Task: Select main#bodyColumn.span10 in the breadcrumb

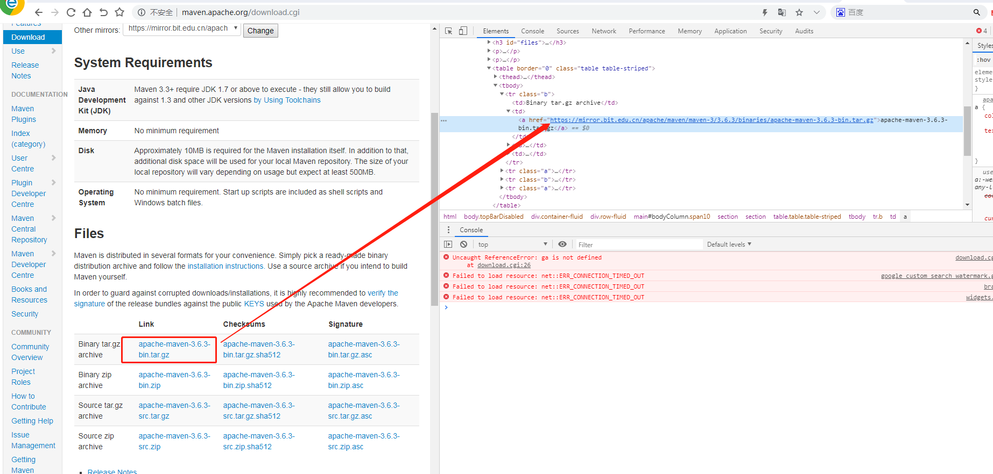Action: tap(672, 217)
